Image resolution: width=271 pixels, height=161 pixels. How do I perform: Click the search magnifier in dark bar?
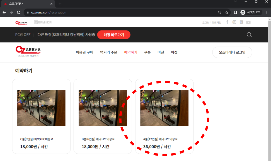[249, 35]
